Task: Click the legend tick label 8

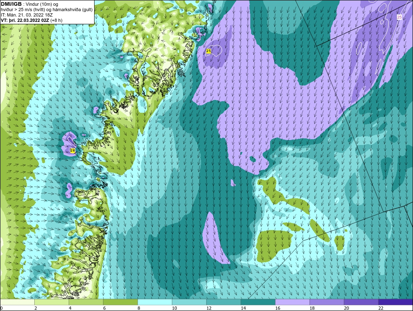Action: [139, 308]
